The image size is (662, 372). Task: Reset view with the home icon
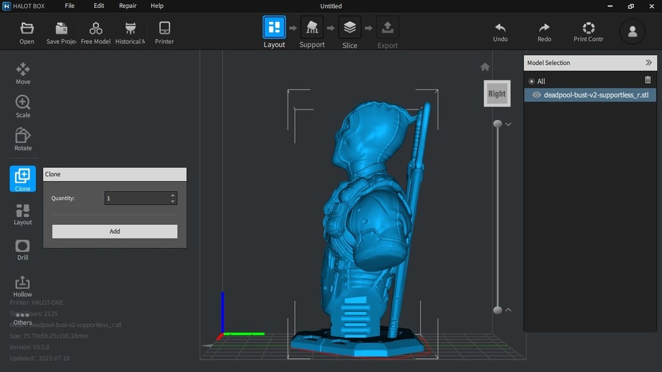[485, 67]
